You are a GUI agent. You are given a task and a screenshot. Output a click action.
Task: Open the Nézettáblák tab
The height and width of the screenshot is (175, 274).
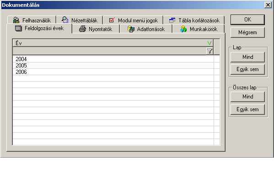(x=80, y=20)
